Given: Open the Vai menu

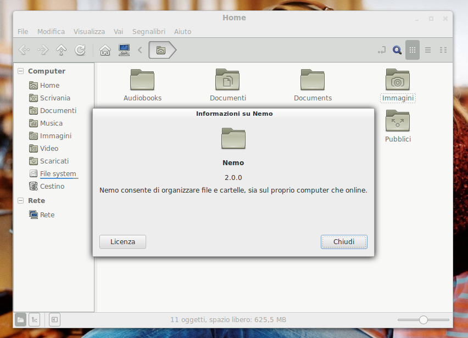Looking at the screenshot, I should coord(118,32).
